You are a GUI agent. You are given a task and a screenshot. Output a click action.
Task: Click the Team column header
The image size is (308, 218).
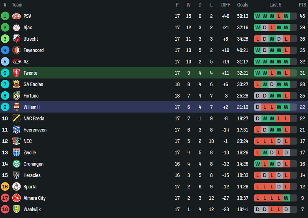point(17,5)
